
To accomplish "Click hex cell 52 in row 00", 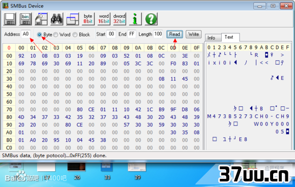I will 127,56.
